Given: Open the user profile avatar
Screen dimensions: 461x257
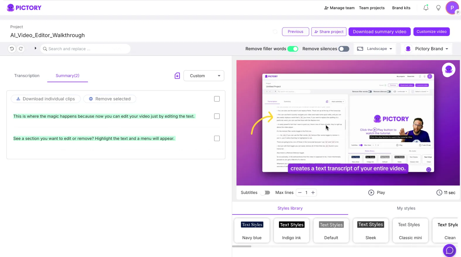Looking at the screenshot, I should coord(452,8).
